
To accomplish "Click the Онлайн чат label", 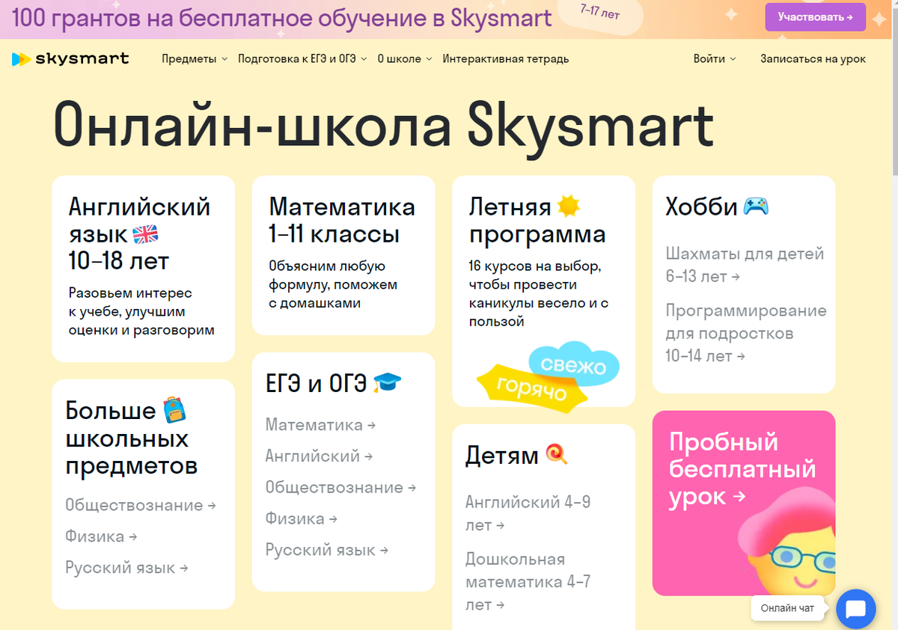I will coord(787,608).
